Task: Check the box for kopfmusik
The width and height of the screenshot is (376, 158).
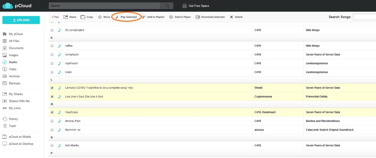Action: tap(52, 64)
